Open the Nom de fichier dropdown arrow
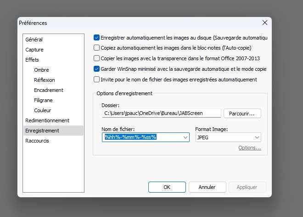The width and height of the screenshot is (303, 217). coord(185,137)
